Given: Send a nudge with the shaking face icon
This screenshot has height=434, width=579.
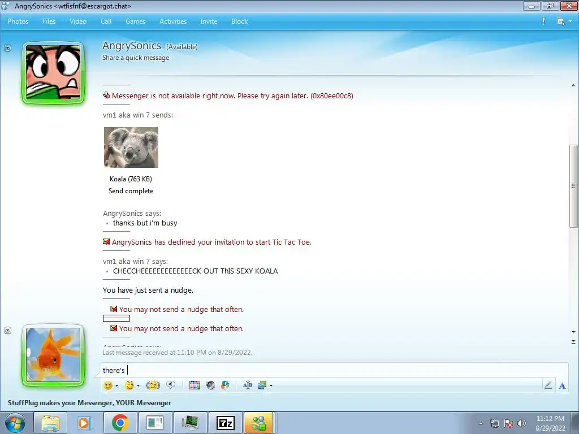Looking at the screenshot, I should pyautogui.click(x=153, y=385).
